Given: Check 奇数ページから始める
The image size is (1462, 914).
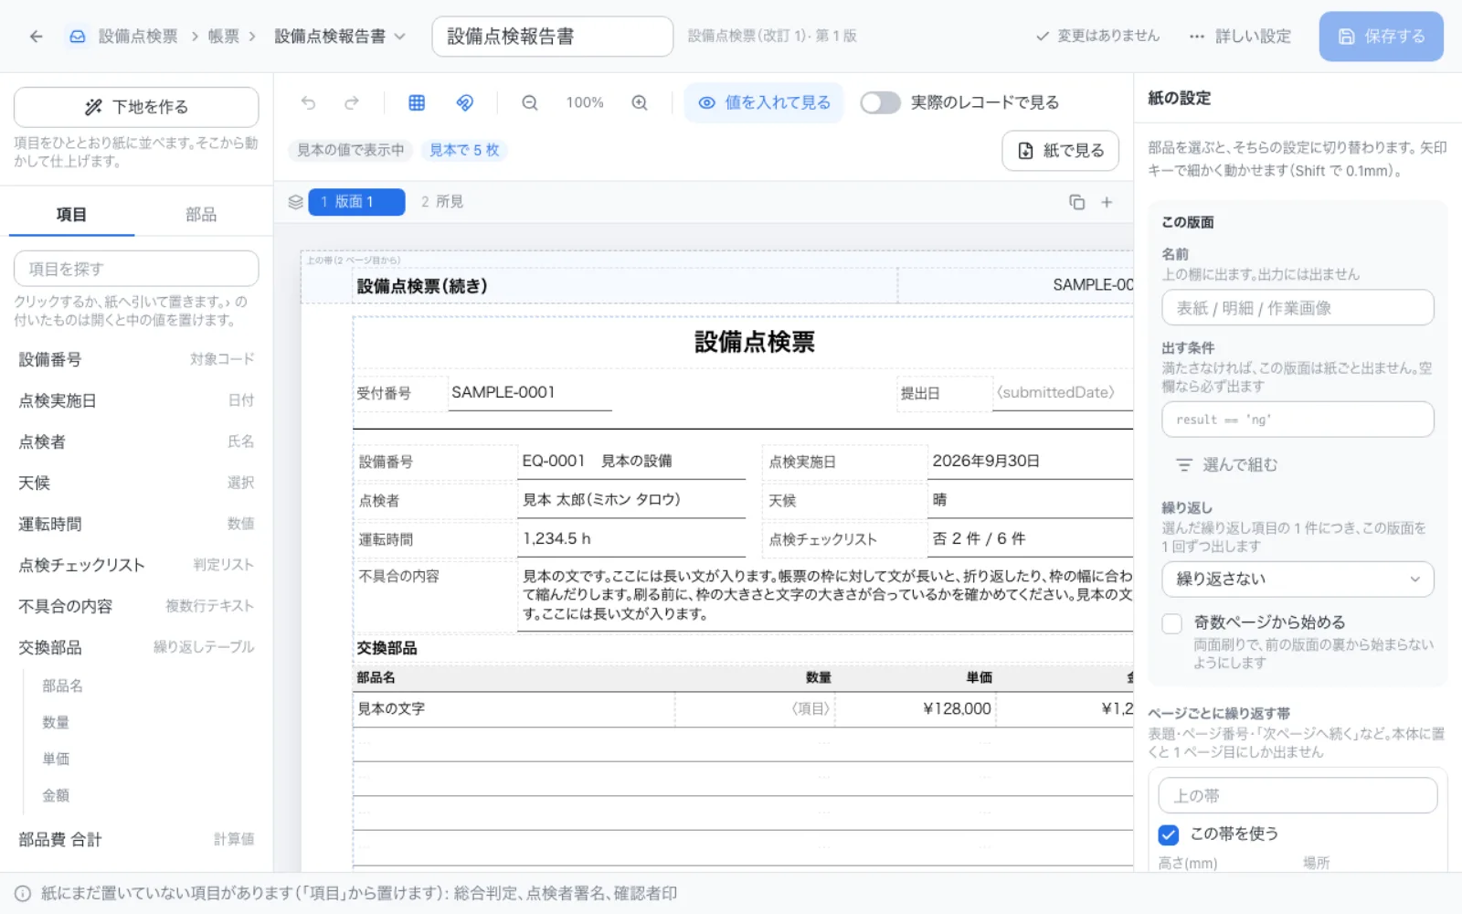Looking at the screenshot, I should tap(1172, 623).
